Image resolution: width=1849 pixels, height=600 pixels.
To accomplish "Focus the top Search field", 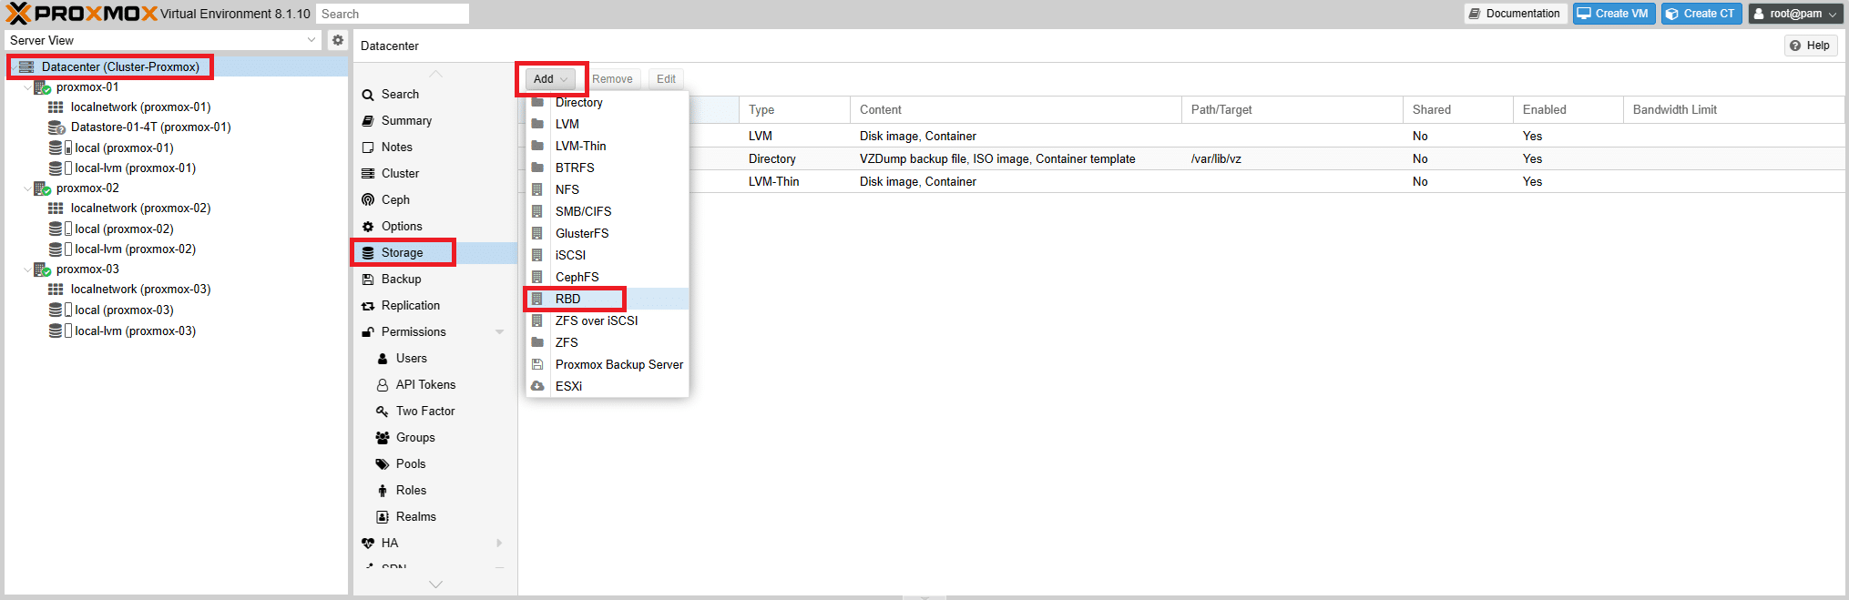I will click(393, 14).
